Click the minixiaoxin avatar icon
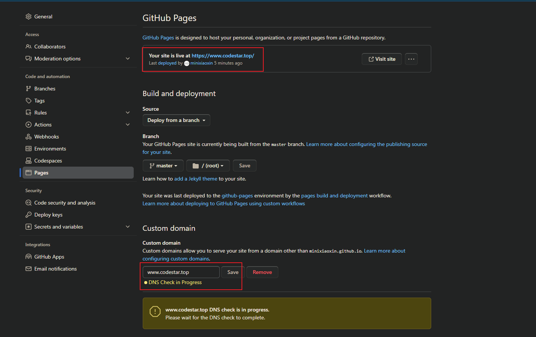536x337 pixels. 187,63
